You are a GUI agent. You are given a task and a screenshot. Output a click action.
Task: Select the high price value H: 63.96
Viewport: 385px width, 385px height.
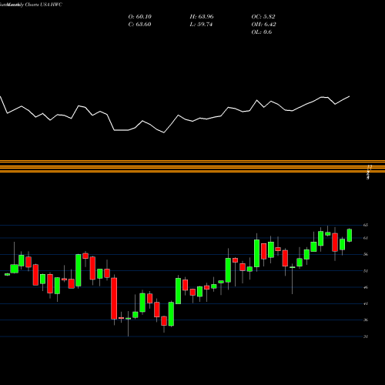point(202,17)
